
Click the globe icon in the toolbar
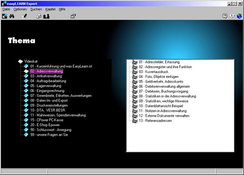pos(239,16)
